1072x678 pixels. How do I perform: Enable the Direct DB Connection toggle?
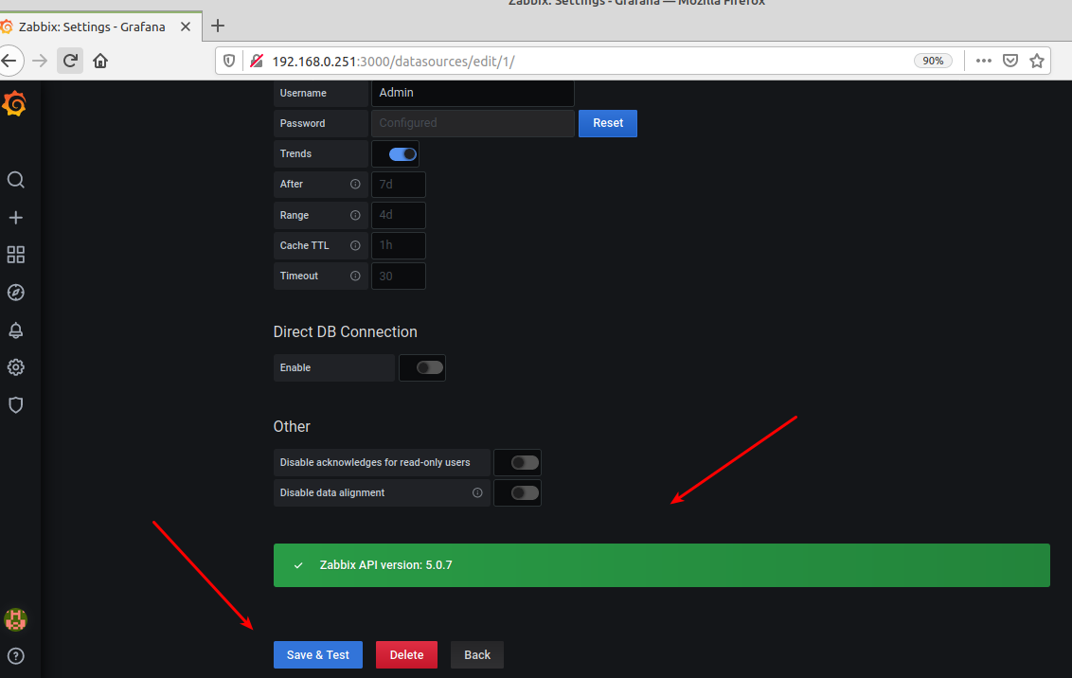429,367
